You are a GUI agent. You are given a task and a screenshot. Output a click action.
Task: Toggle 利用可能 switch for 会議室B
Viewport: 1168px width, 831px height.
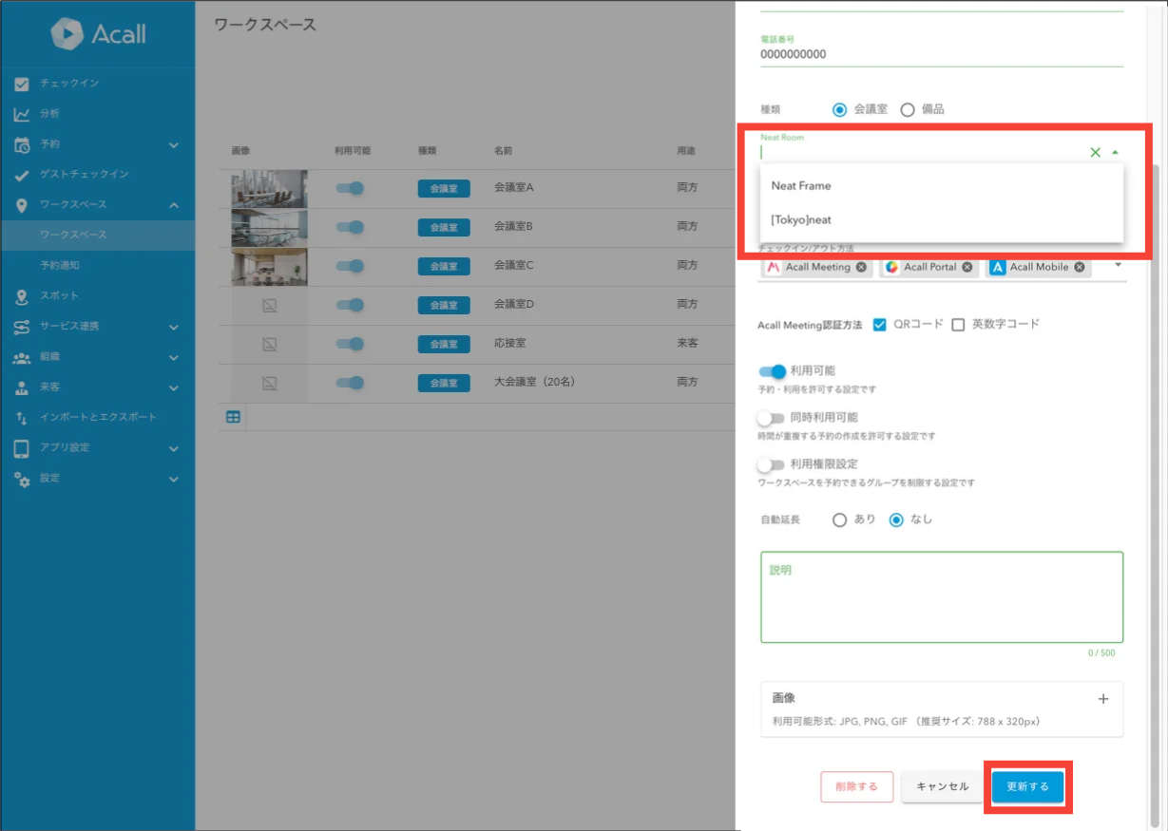(x=351, y=227)
